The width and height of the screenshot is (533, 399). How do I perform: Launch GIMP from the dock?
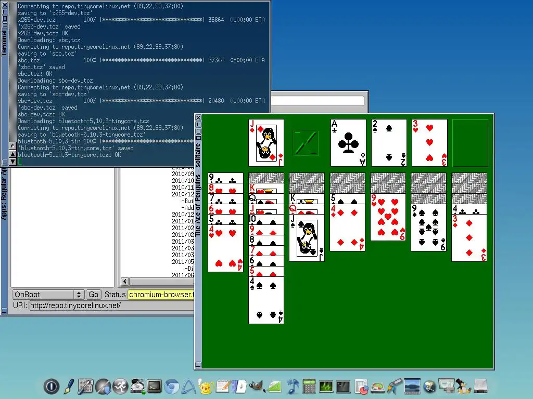pyautogui.click(x=257, y=387)
